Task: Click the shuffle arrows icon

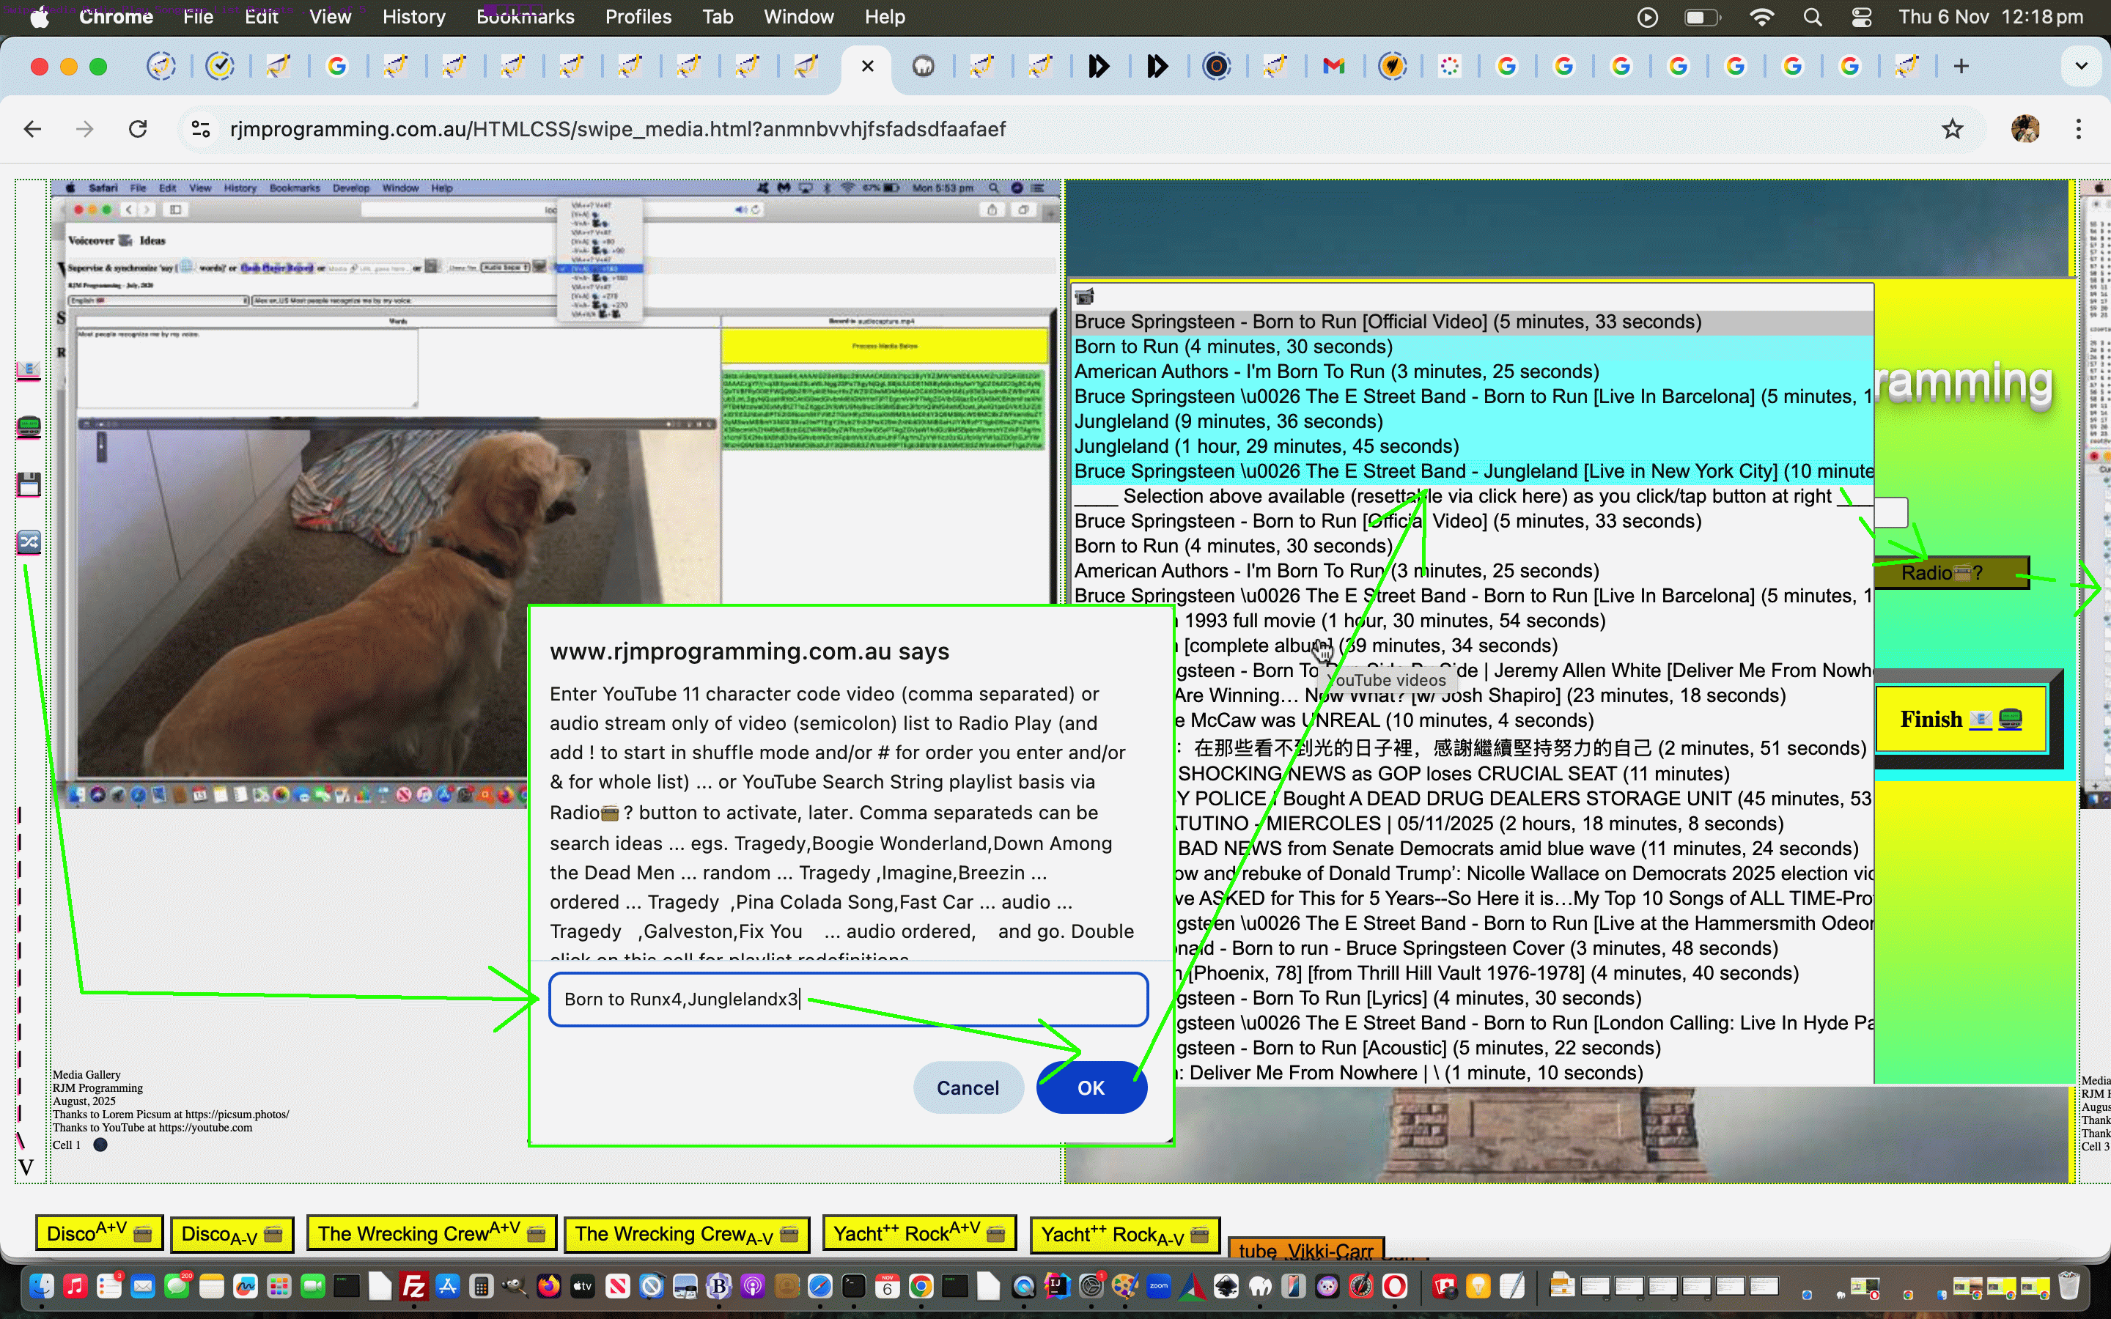Action: [28, 542]
